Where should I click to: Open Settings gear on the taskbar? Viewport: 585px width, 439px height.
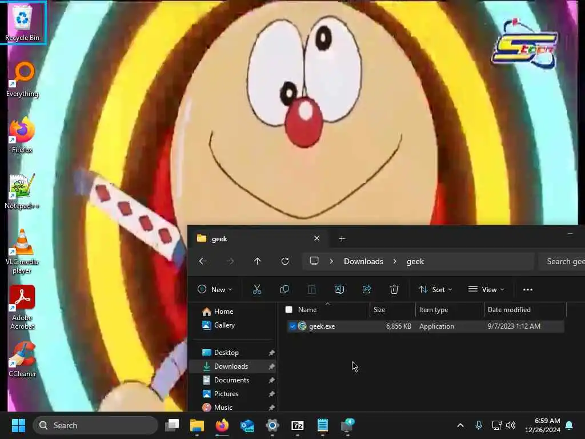point(273,425)
